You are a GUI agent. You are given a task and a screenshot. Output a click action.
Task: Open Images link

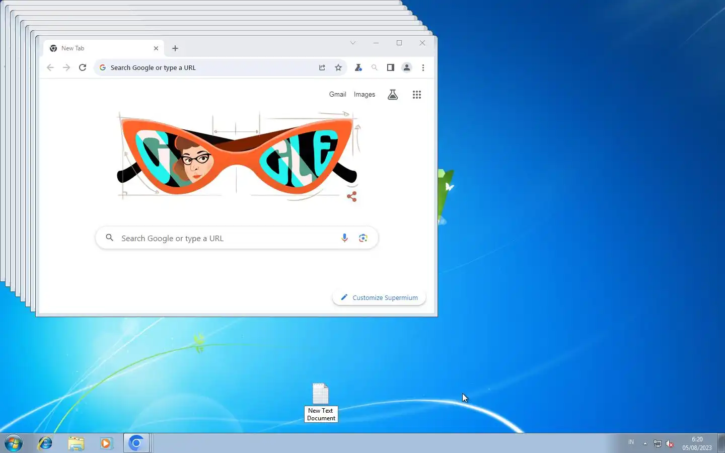pos(365,94)
